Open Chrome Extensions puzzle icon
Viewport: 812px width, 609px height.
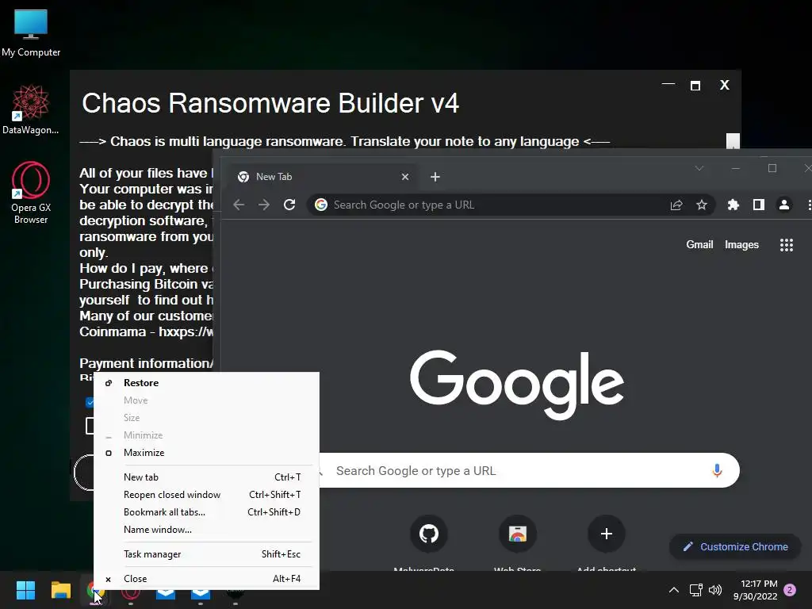[733, 205]
